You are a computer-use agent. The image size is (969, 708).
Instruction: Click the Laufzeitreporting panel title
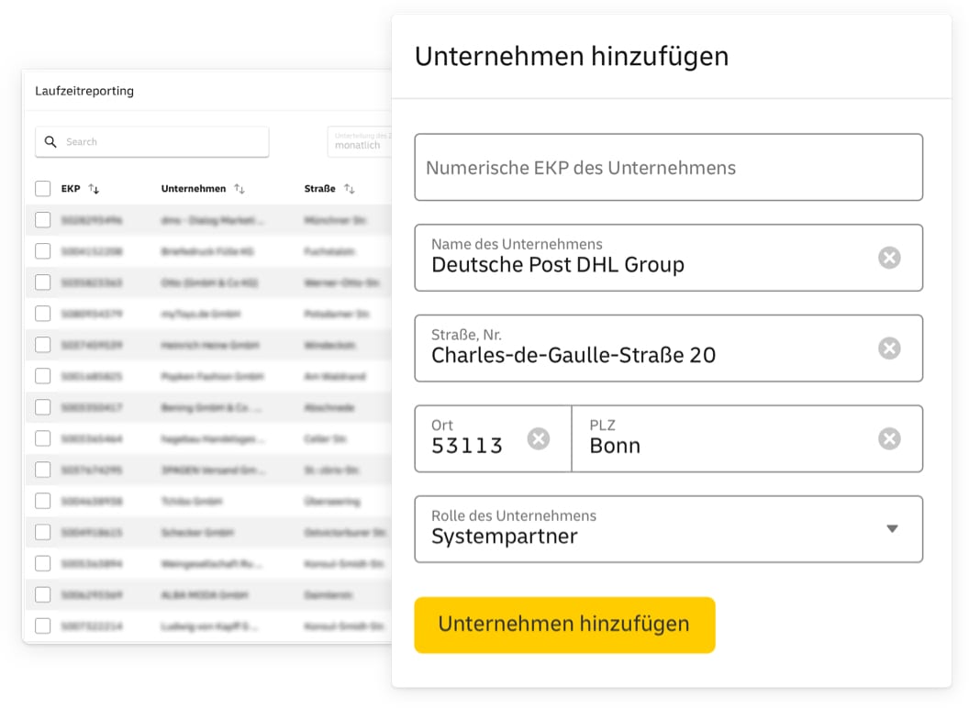pos(84,91)
